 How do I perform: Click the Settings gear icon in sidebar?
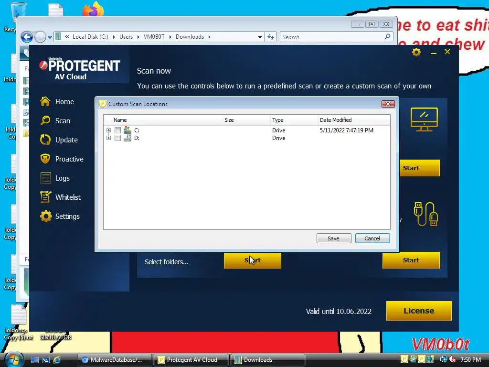click(46, 216)
